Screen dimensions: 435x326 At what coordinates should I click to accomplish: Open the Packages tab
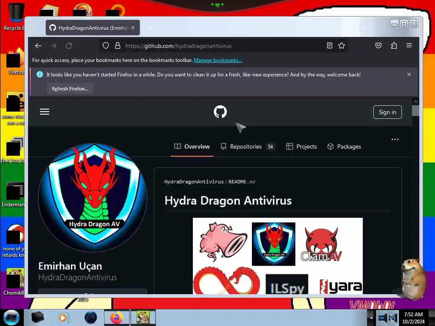(x=344, y=146)
